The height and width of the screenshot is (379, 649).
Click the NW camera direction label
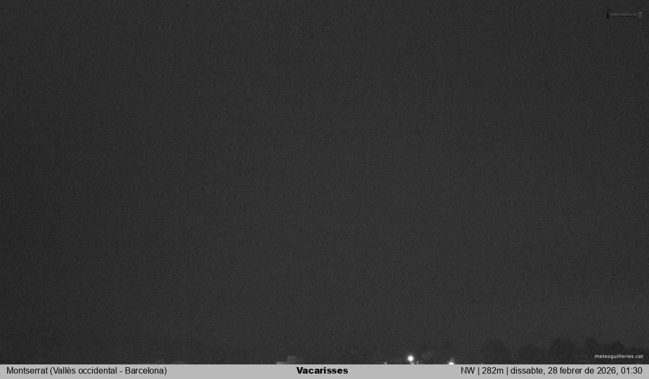click(467, 371)
